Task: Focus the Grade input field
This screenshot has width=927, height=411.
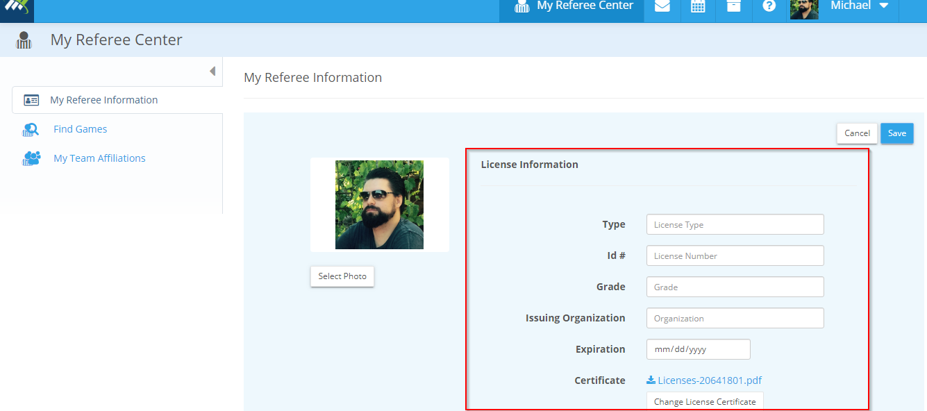Action: 735,287
